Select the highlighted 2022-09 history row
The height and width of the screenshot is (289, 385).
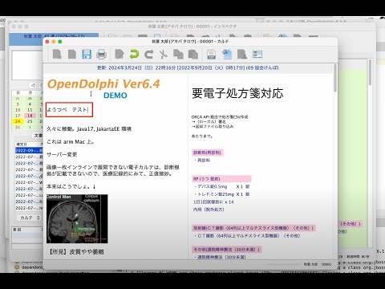click(x=29, y=150)
